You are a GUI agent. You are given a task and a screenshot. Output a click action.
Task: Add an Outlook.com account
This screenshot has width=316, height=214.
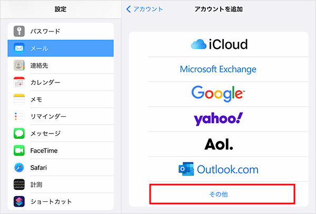coord(218,169)
